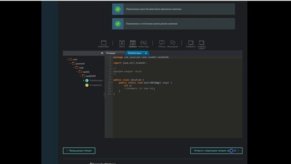Screen dimensions: 291x164
Task: Expand editor with Развернуть icon
Action: [x=191, y=44]
